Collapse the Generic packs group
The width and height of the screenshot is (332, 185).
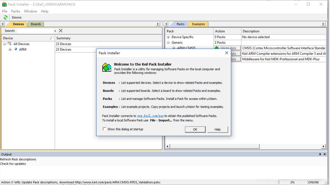coord(168,43)
